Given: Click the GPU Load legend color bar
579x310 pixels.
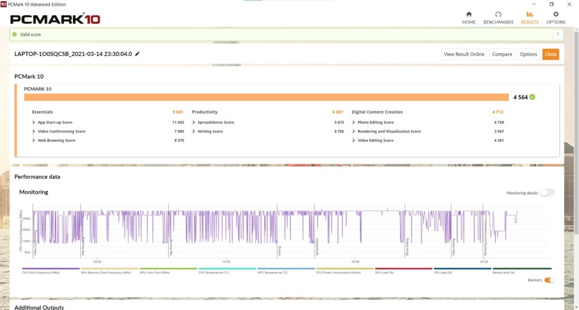Looking at the screenshot, I should [403, 269].
